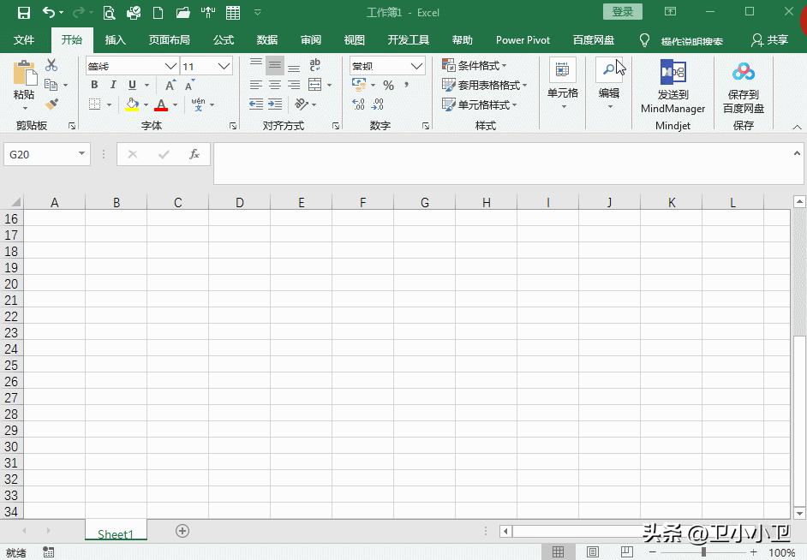
Task: Toggle underline formatting
Action: [132, 85]
